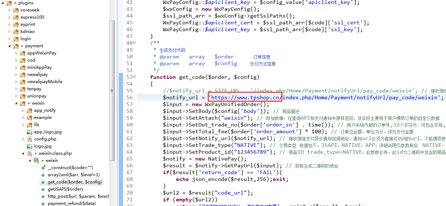Fold the get_code function at line 53
This screenshot has width=446, height=206.
135,77
